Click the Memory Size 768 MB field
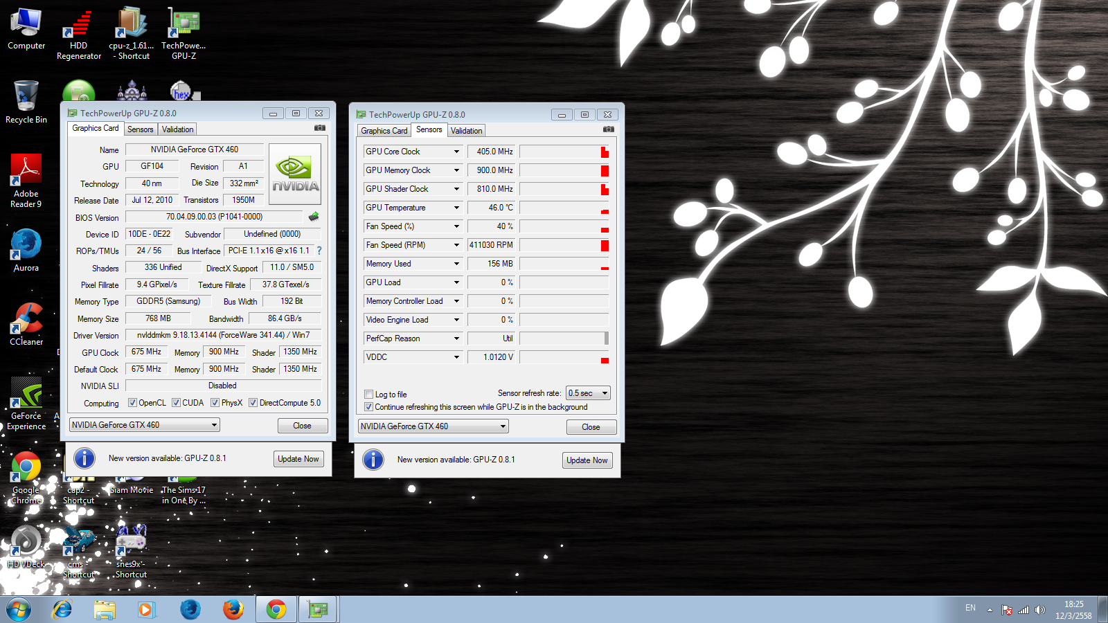Screen dimensions: 1108x623 coord(158,318)
